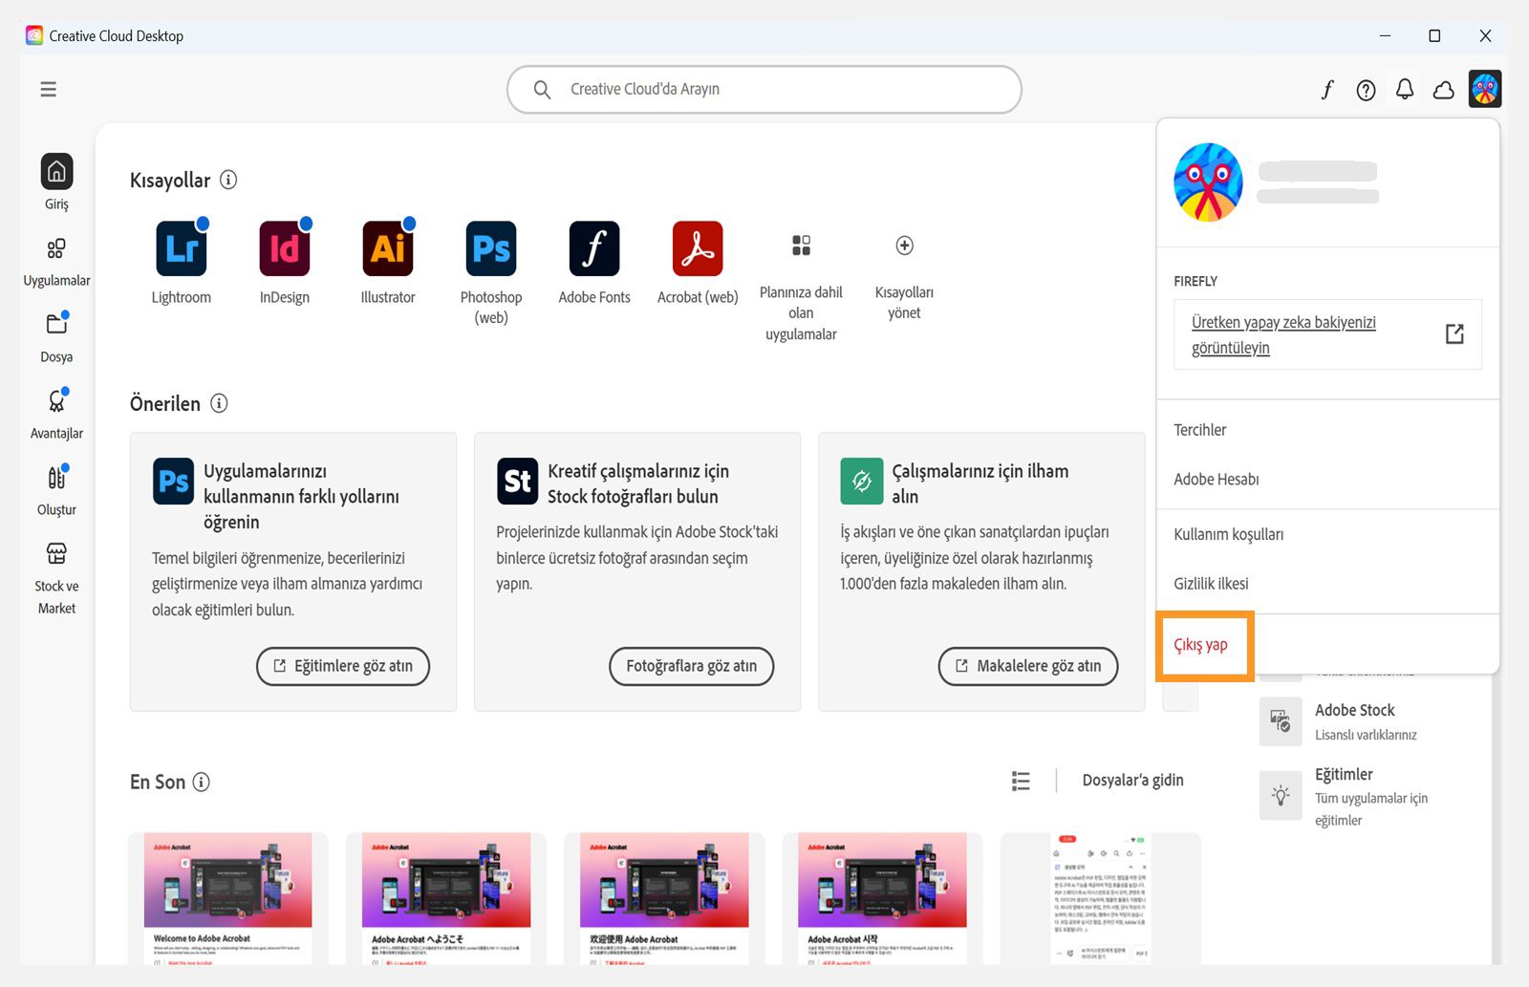Open Welcome to Adobe Acrobat thumbnail
1529x987 pixels.
click(228, 898)
